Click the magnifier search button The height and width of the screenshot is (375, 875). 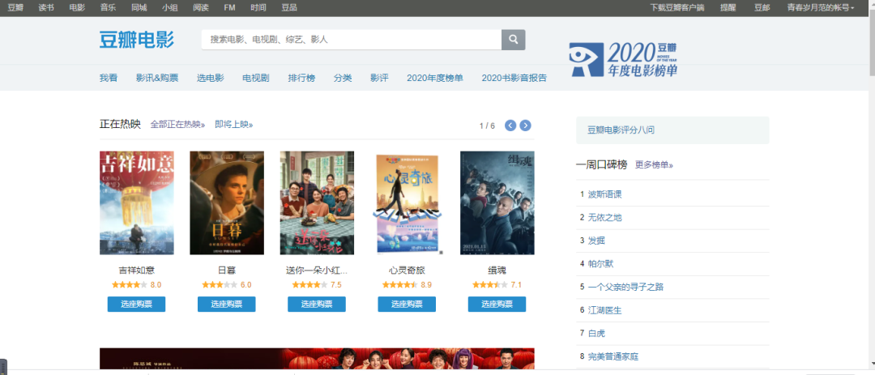click(x=513, y=40)
